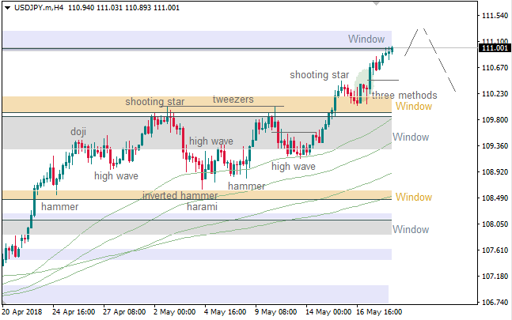Click the current price tag 111.001
The height and width of the screenshot is (320, 512).
tap(495, 48)
